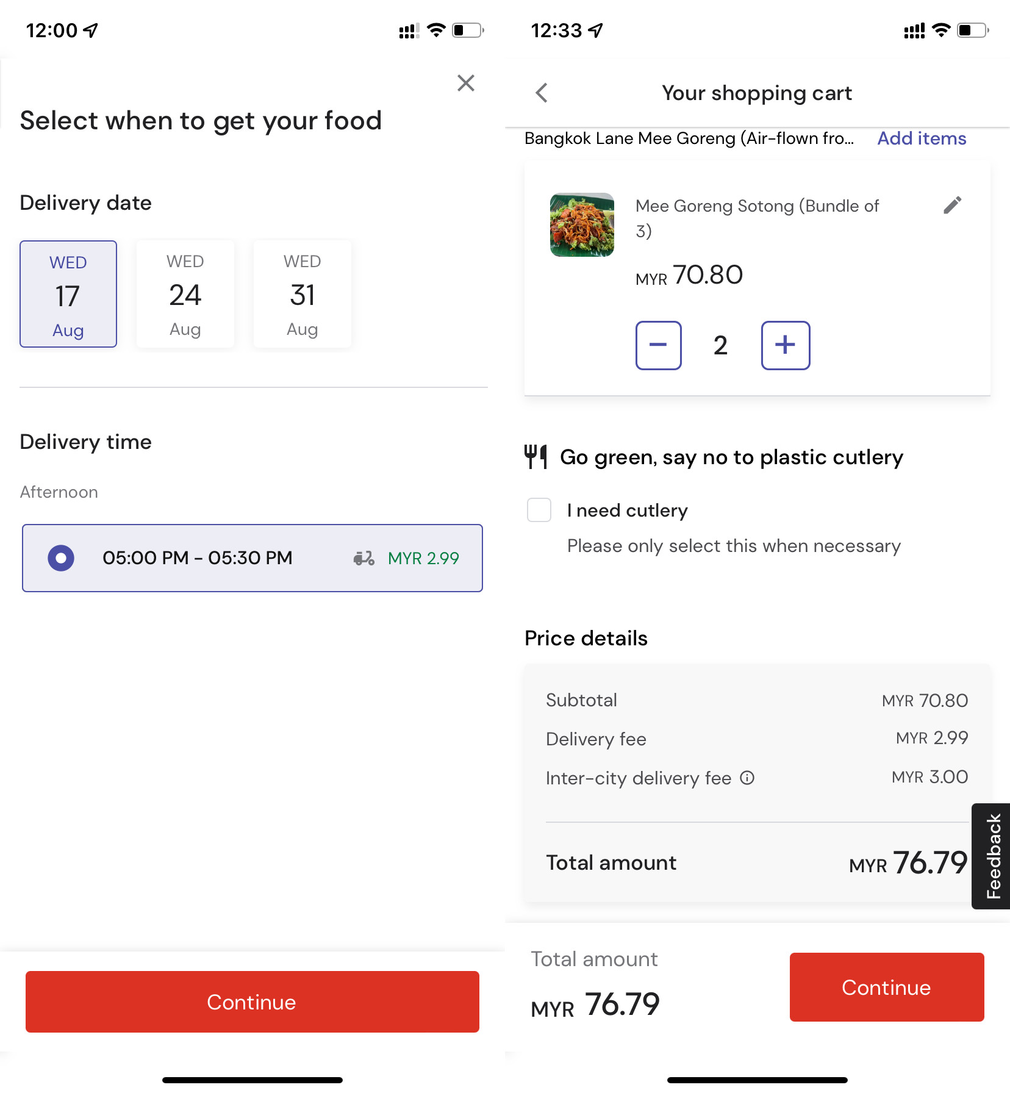Edit the Mee Goreng Sotong item
This screenshot has width=1010, height=1093.
[x=952, y=206]
